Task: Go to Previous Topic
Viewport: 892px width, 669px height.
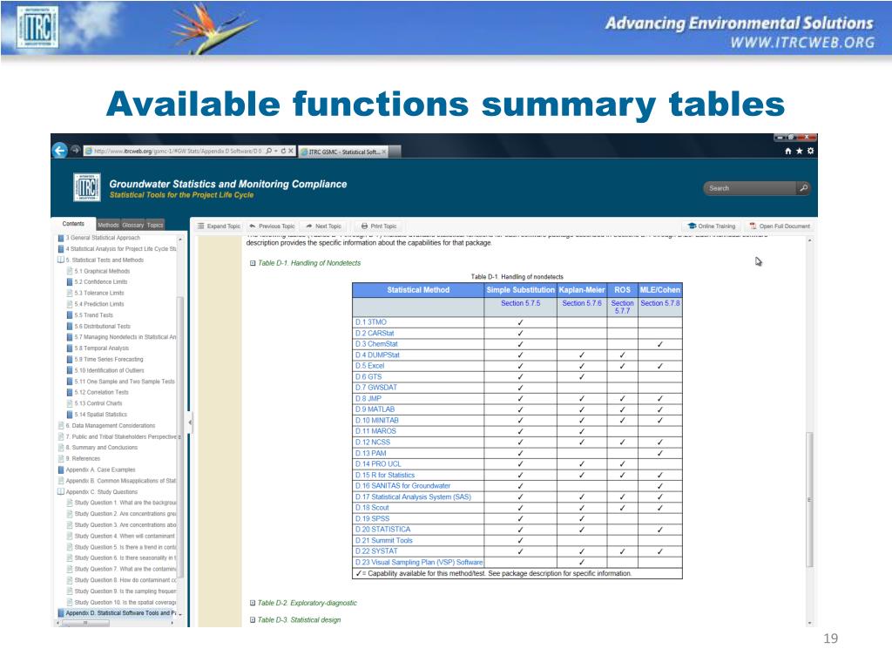Action: pos(273,226)
